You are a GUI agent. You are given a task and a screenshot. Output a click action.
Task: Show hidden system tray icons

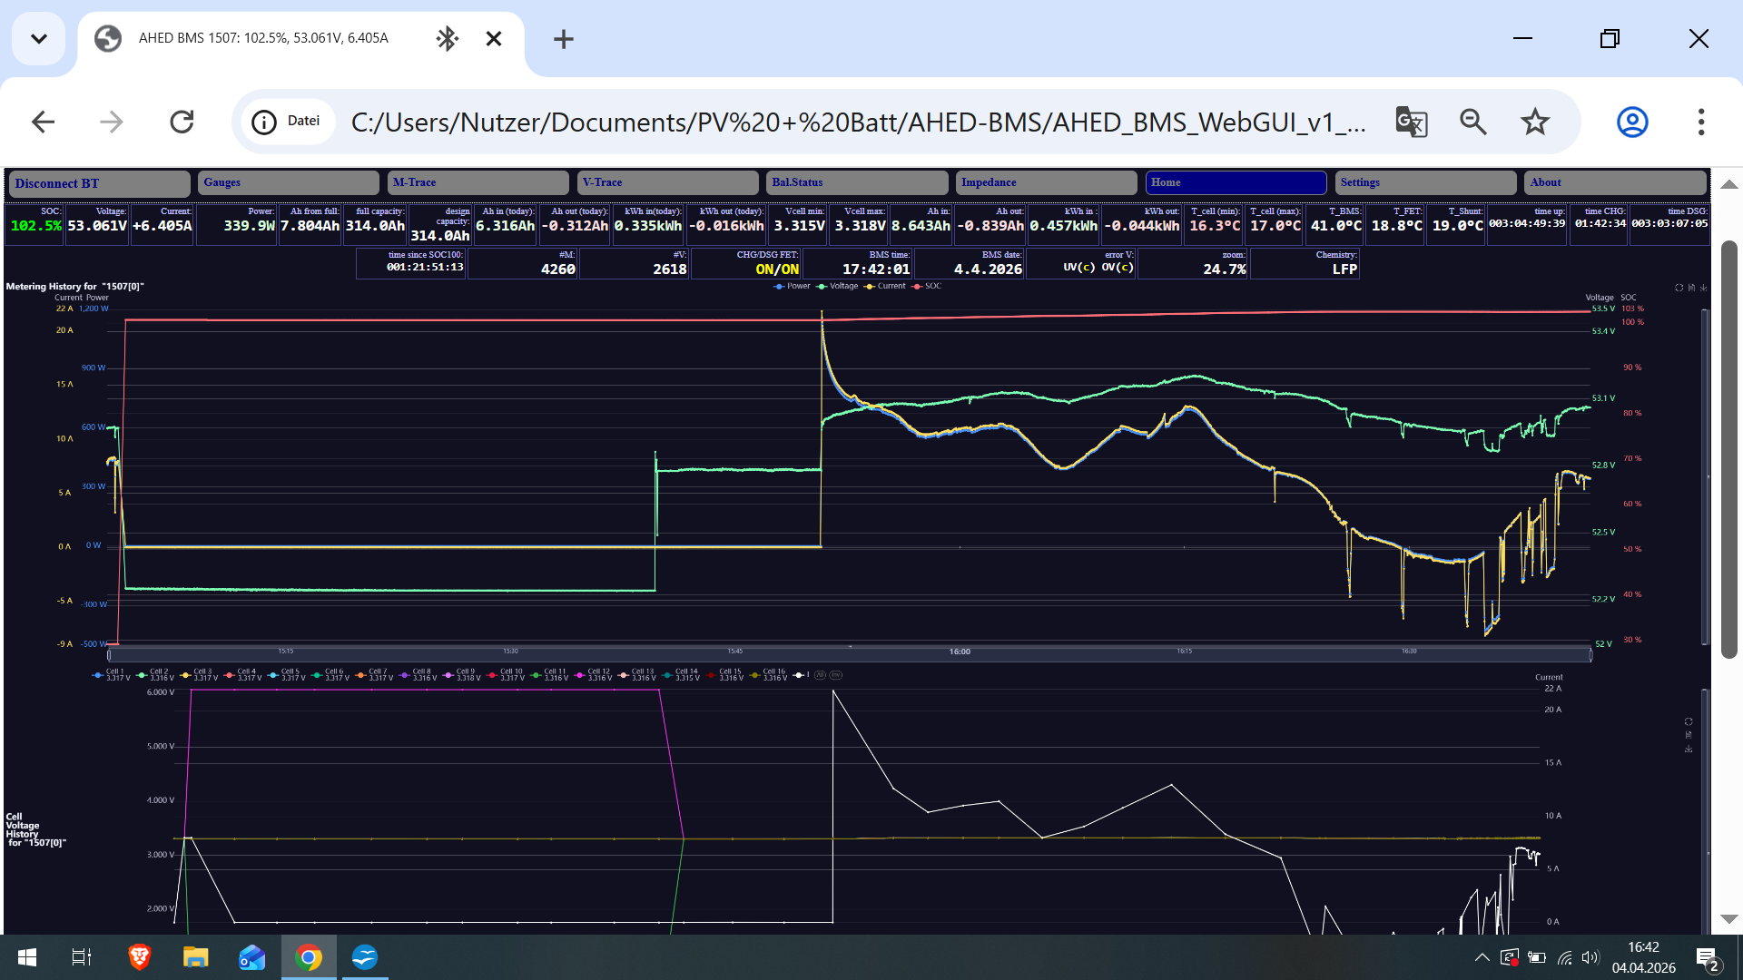coord(1482,957)
